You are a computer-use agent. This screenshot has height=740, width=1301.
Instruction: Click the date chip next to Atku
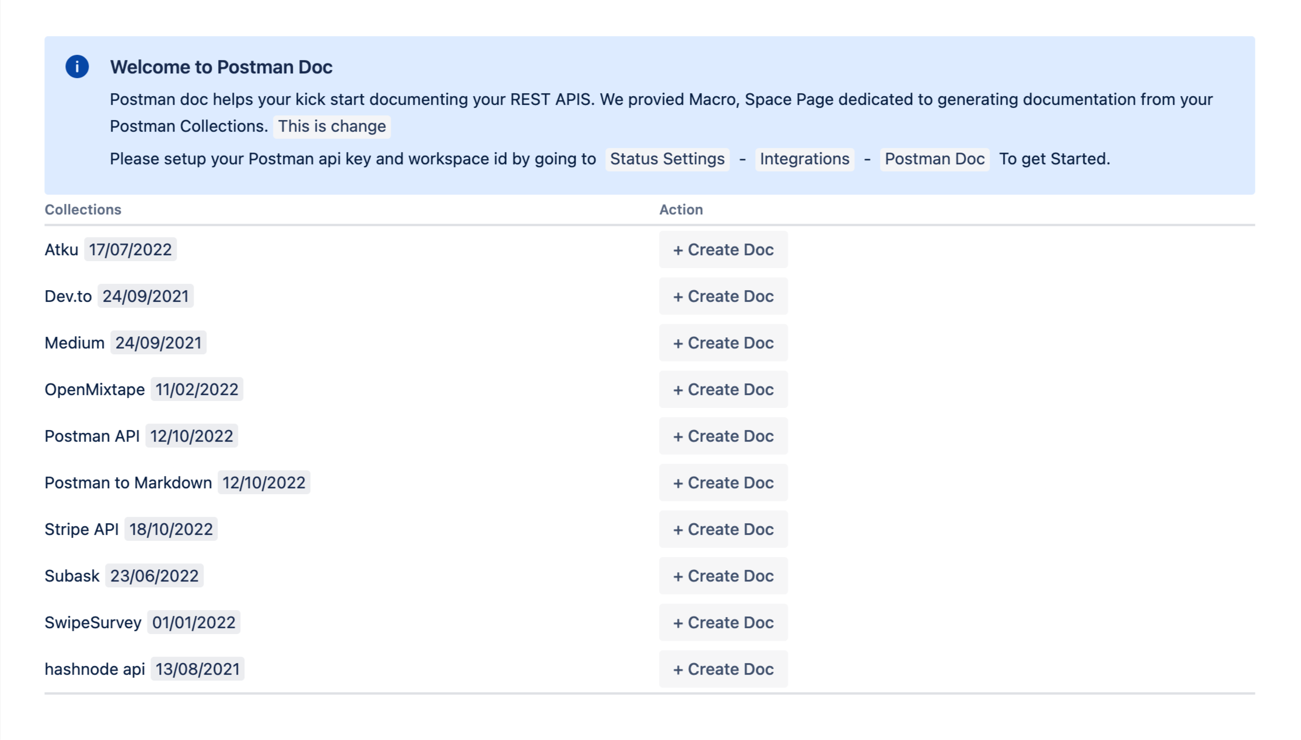(x=129, y=249)
